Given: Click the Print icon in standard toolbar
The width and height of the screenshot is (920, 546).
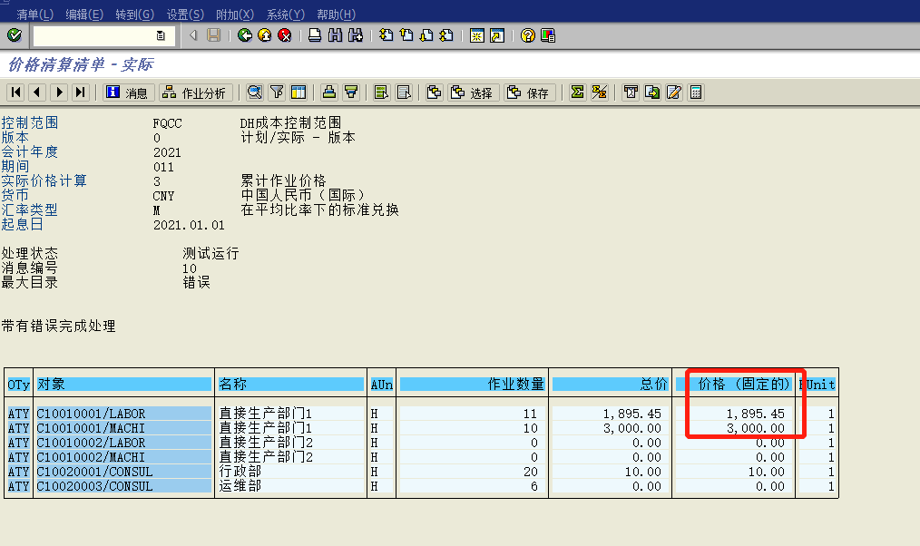Looking at the screenshot, I should tap(315, 35).
